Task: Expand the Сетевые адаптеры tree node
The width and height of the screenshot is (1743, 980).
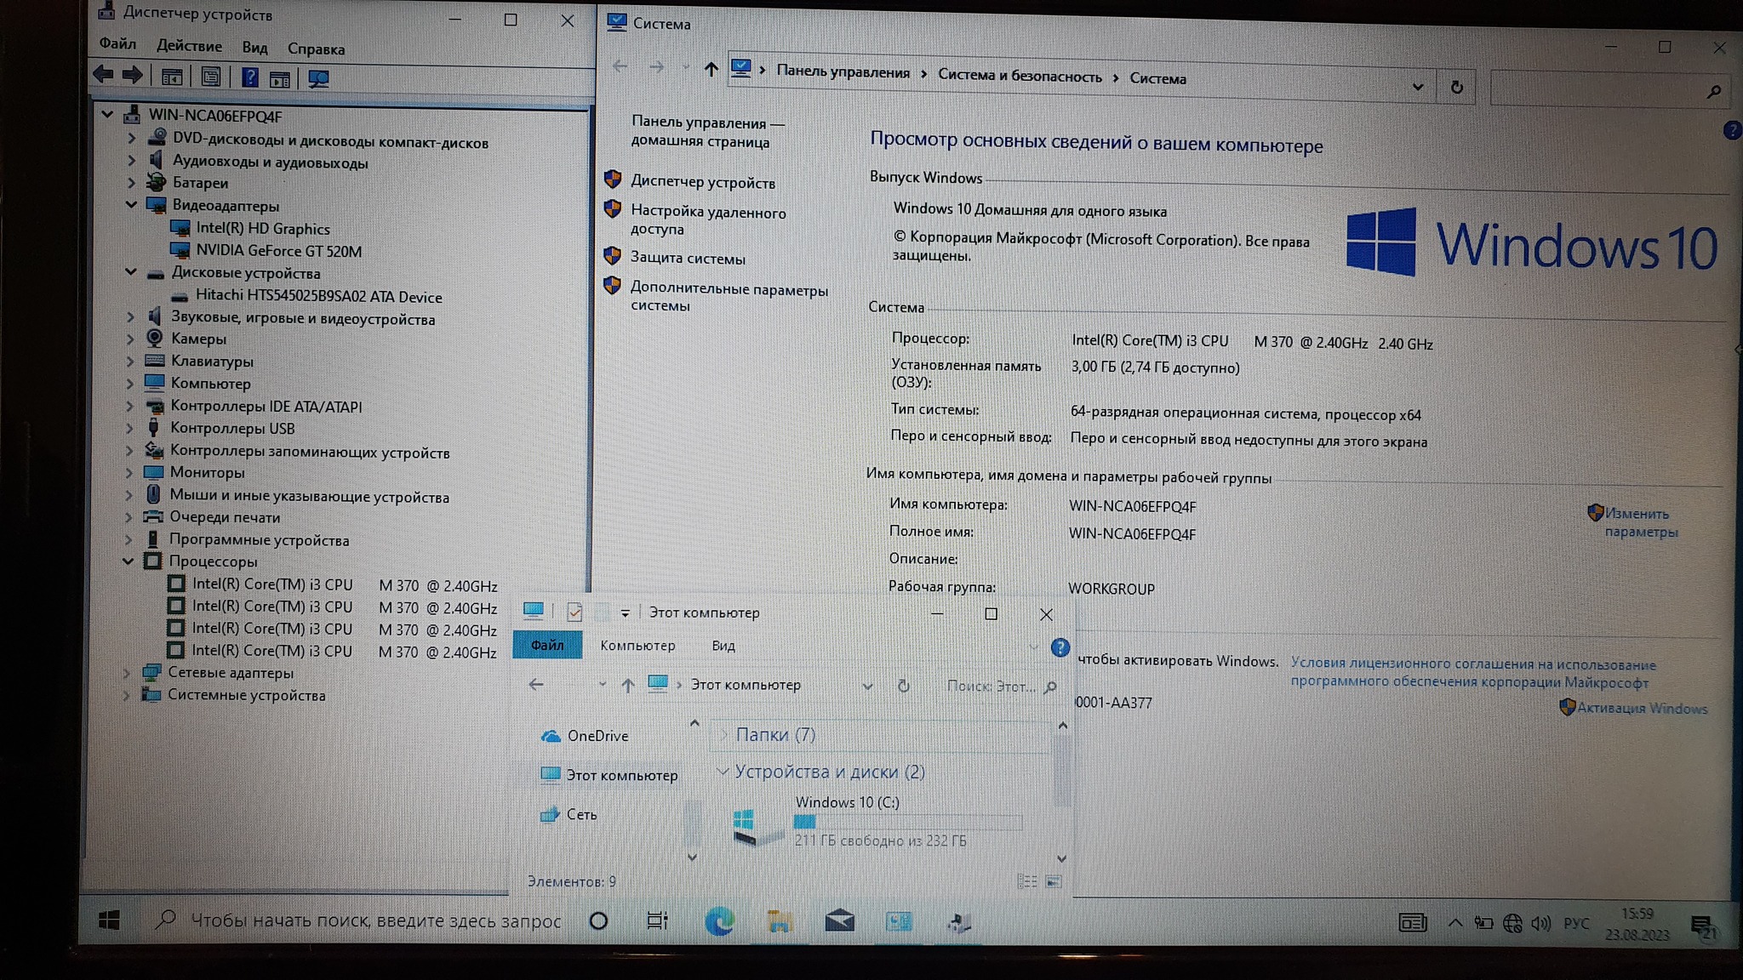Action: point(127,672)
